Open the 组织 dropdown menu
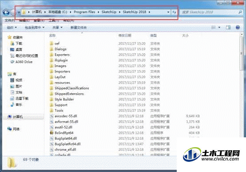 12,28
